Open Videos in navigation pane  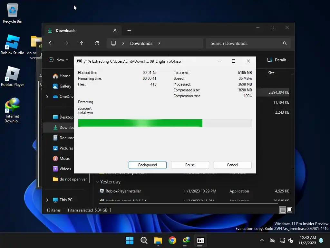62,169
